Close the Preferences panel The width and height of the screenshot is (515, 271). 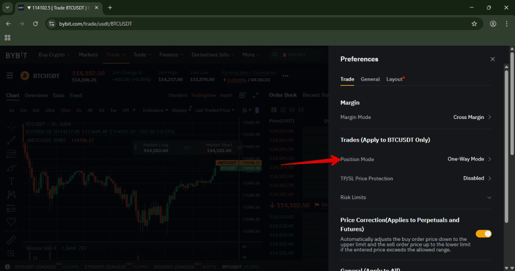coord(492,59)
